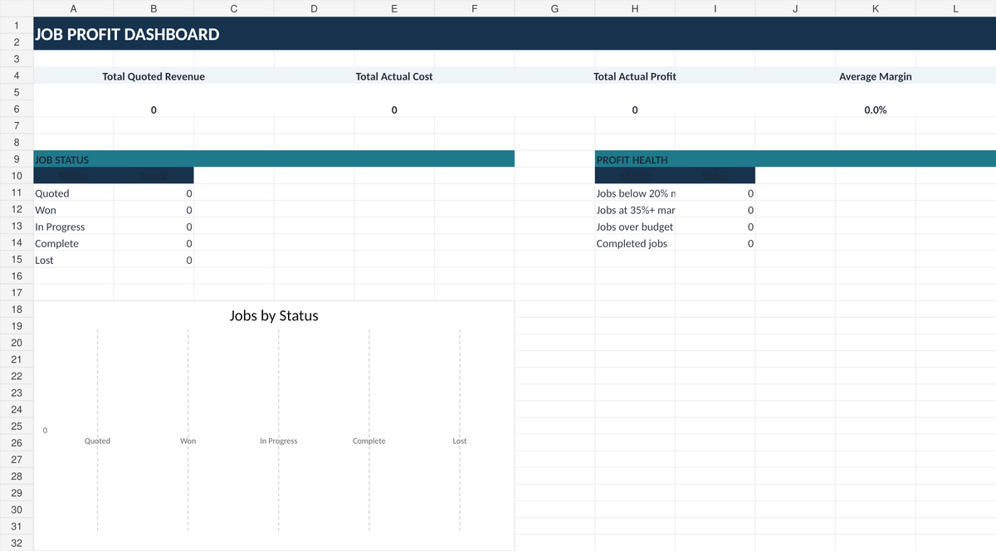Select row 3 by its row number
The height and width of the screenshot is (551, 996).
(17, 59)
